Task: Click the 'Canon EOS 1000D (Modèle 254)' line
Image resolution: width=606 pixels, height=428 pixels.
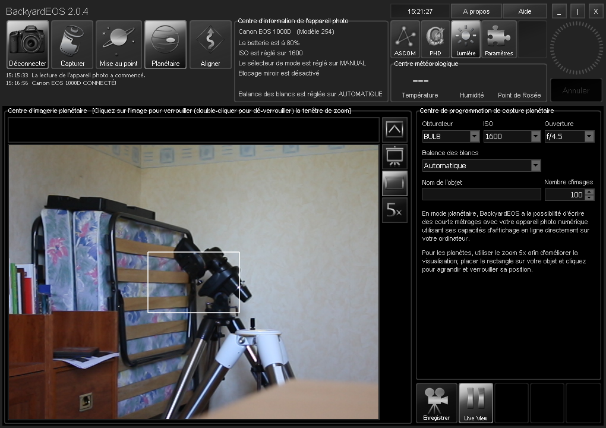Action: [x=286, y=32]
